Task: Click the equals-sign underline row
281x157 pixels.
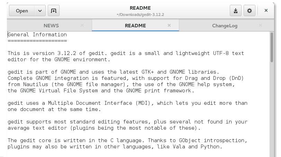Action: [x=37, y=41]
